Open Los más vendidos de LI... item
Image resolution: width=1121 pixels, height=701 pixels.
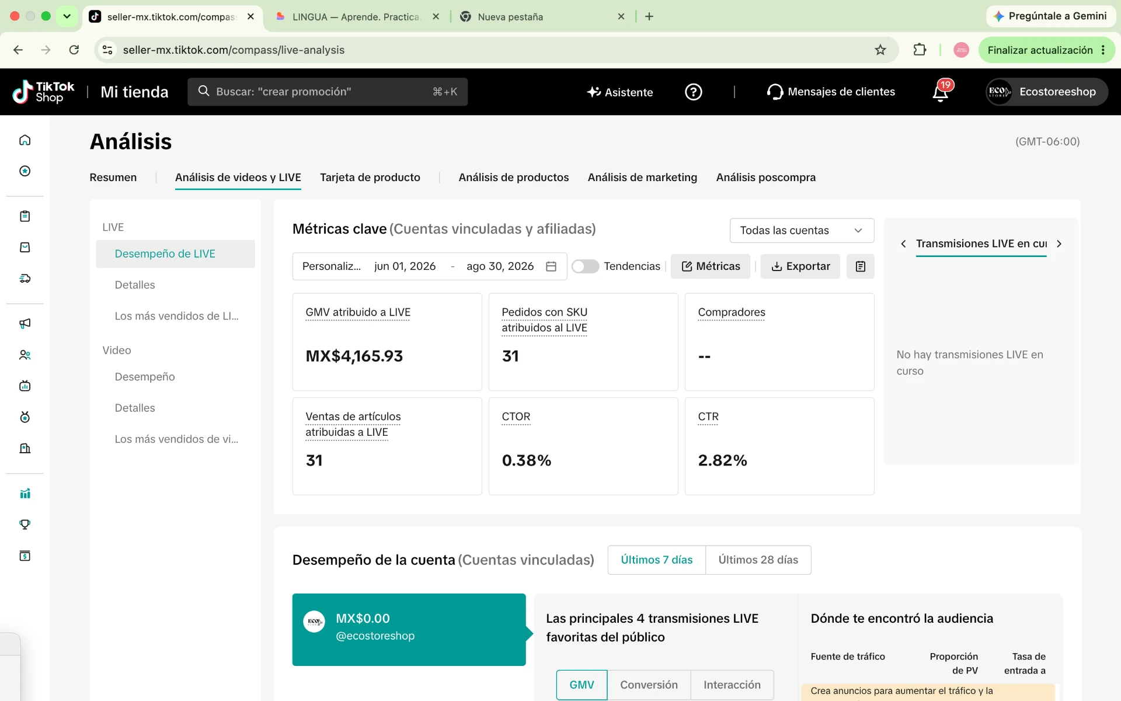tap(176, 316)
